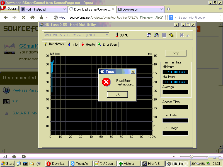
Task: Toggle the Opera panels button
Action: coord(5,156)
